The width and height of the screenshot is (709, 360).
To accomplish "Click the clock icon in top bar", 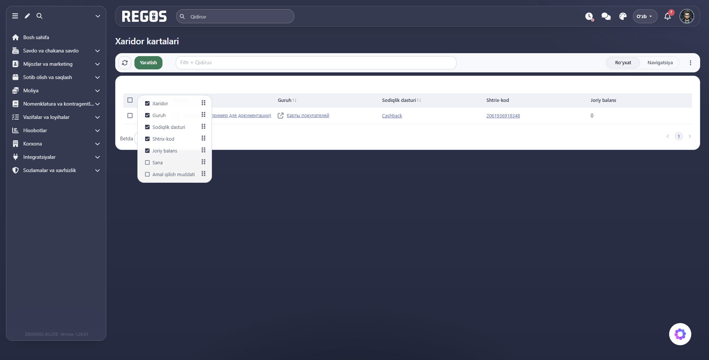I will tap(589, 16).
